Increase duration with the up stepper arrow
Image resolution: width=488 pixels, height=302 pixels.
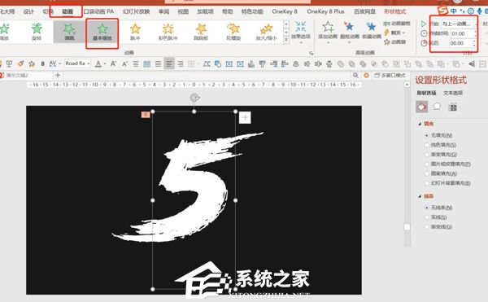475,32
